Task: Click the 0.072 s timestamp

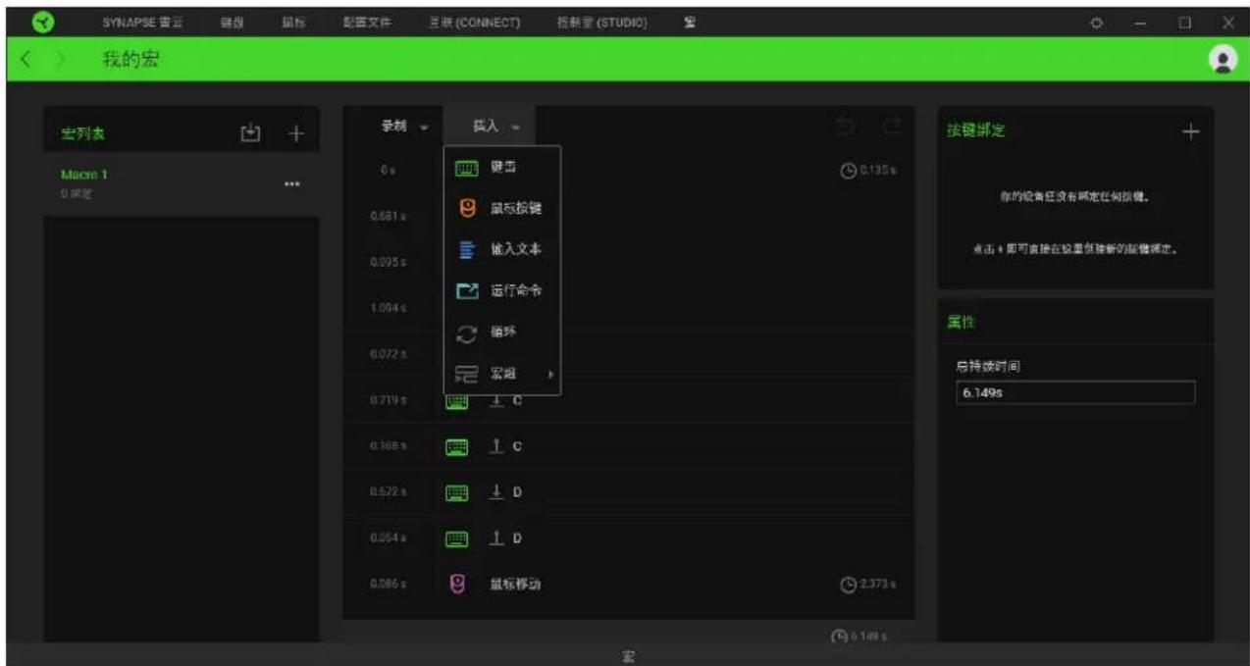Action: point(388,353)
